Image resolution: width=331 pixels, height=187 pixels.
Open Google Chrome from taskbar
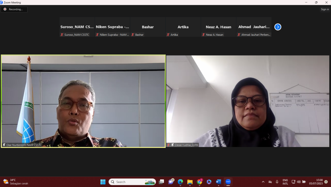pyautogui.click(x=199, y=182)
